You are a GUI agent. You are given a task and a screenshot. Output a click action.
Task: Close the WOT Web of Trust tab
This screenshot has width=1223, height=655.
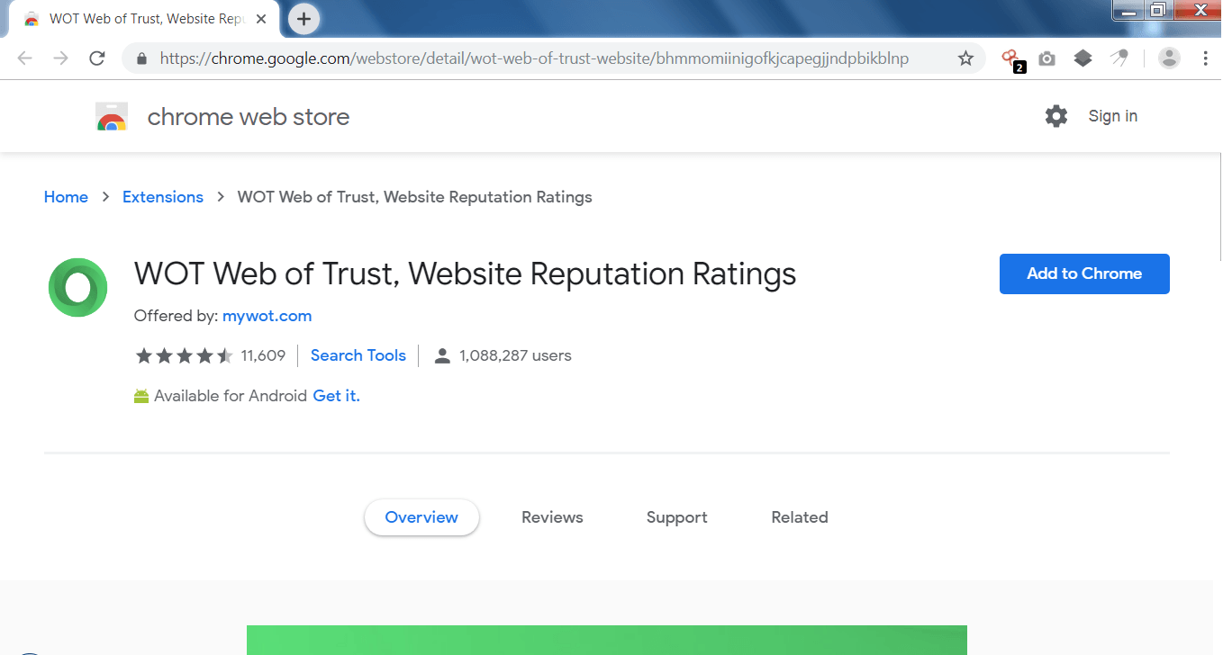click(261, 19)
